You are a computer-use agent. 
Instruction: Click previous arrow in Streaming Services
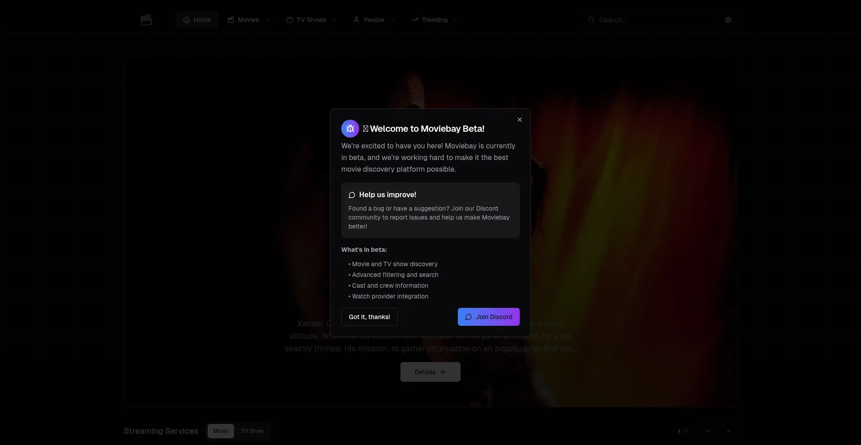coord(708,431)
